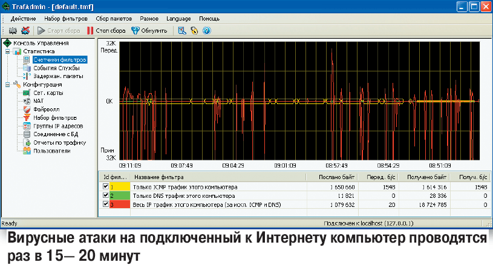Select Набор фильтров funnel item in tree
The width and height of the screenshot is (493, 265).
pyautogui.click(x=54, y=117)
